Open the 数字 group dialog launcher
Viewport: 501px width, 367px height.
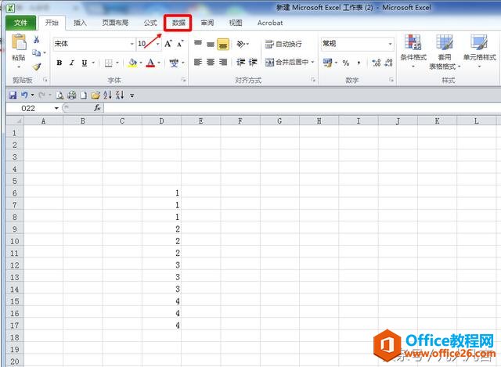tap(391, 80)
